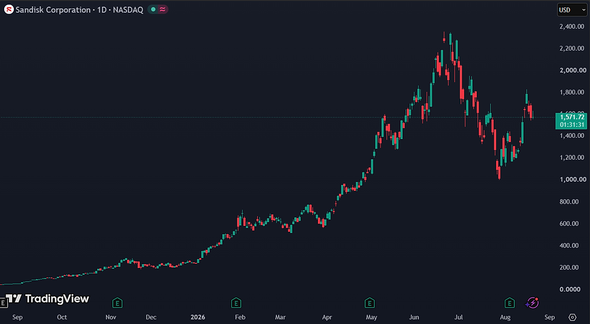Open chart settings hexagon gear icon
590x324 pixels.
[573, 317]
